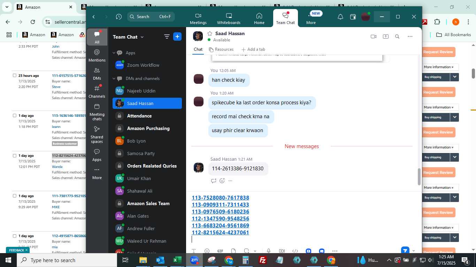Click share screen icon in chat header
This screenshot has width=476, height=267.
[385, 37]
